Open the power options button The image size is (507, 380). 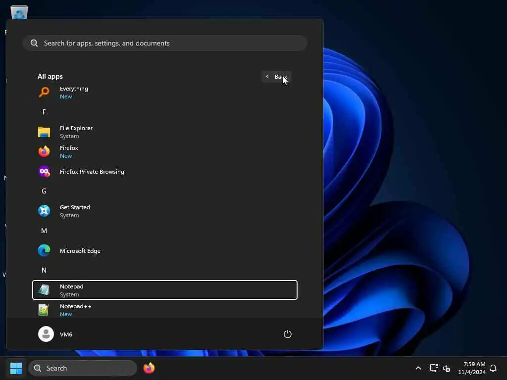[288, 334]
